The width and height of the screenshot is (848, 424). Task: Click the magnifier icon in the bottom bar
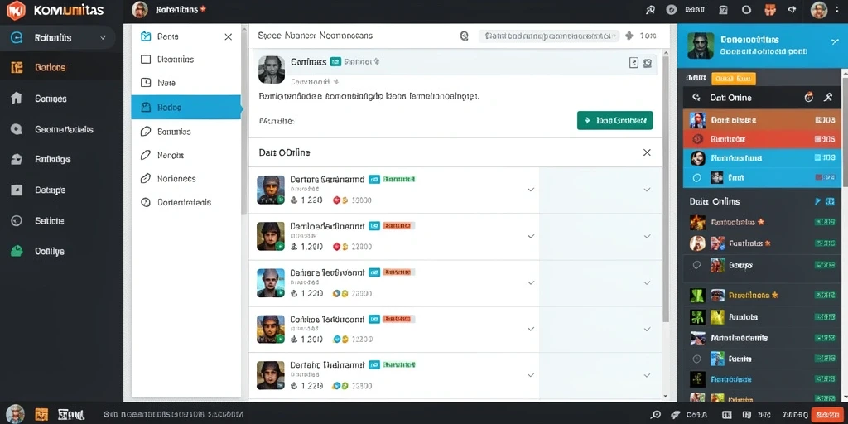point(656,415)
